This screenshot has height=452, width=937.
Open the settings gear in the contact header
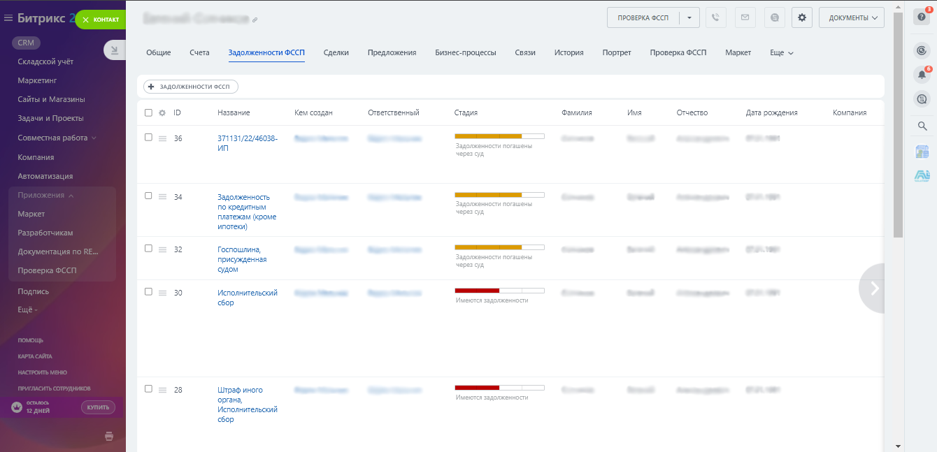(801, 18)
